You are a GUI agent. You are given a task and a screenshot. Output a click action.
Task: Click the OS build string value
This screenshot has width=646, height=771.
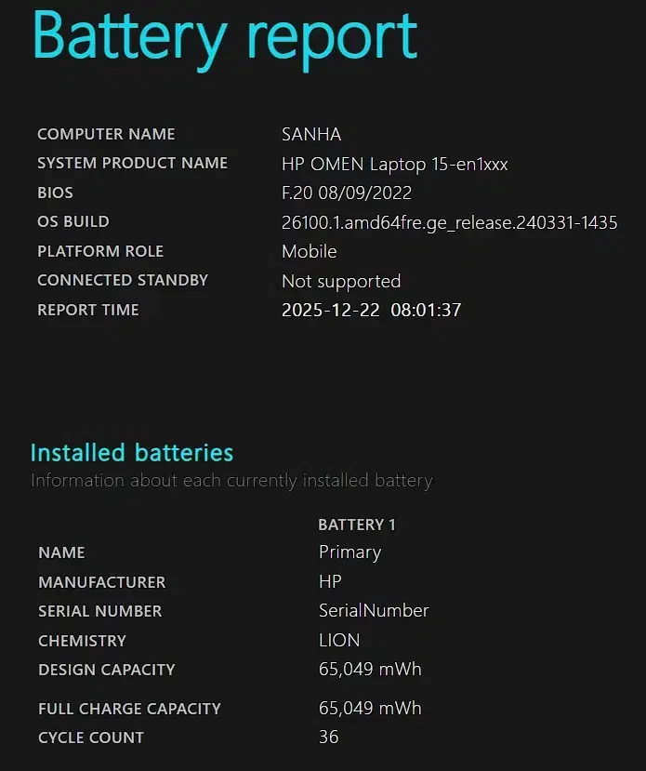coord(449,222)
